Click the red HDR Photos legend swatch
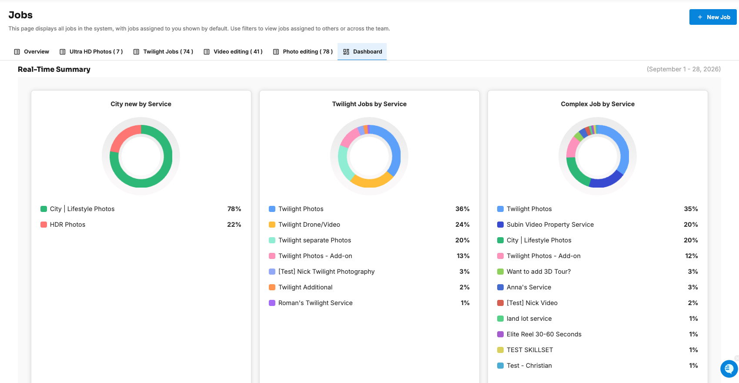Screen dimensions: 739x383 pyautogui.click(x=43, y=225)
